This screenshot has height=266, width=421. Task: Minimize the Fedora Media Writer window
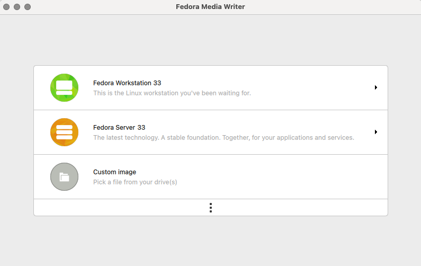tap(17, 7)
